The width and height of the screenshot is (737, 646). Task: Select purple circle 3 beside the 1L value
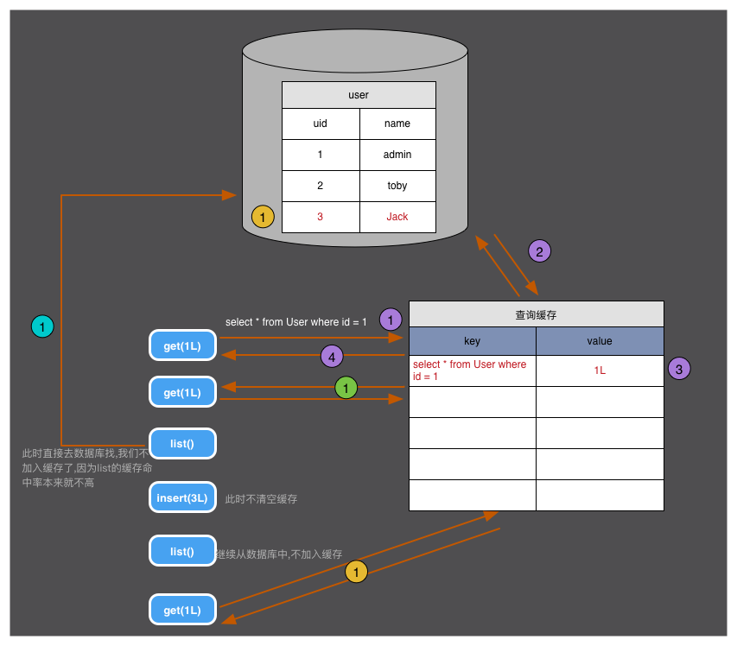[679, 370]
